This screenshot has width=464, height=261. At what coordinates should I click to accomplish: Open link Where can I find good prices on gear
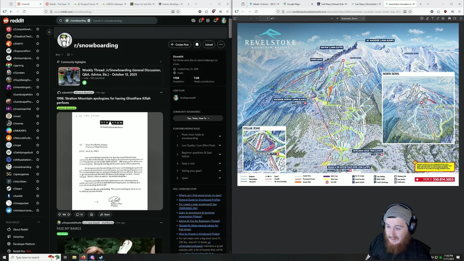pyautogui.click(x=200, y=195)
